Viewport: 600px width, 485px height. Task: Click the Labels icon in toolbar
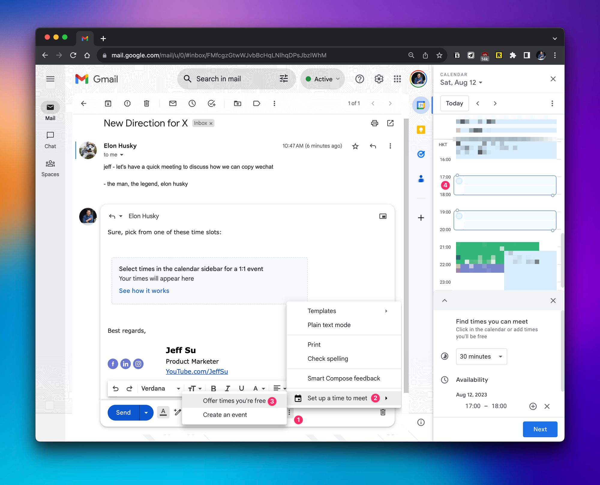[257, 103]
